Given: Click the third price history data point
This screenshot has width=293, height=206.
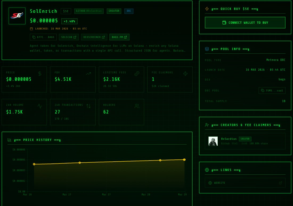Looking at the screenshot, I should point(160,160).
